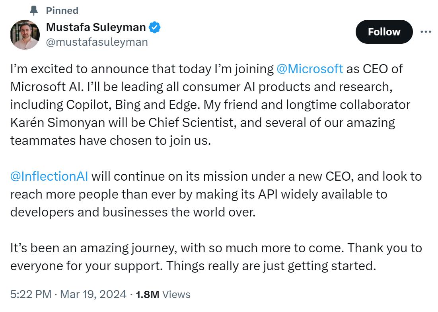Image resolution: width=438 pixels, height=312 pixels.
Task: Open the three-dot more options menu
Action: (x=426, y=32)
